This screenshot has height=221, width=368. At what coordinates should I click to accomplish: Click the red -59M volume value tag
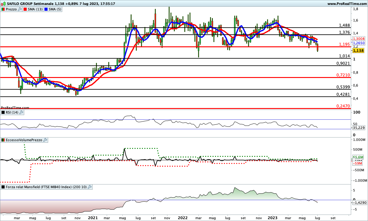(358, 163)
